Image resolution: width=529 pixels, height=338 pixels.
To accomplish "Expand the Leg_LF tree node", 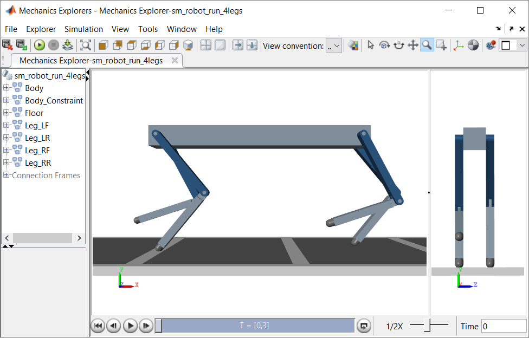I will click(6, 125).
